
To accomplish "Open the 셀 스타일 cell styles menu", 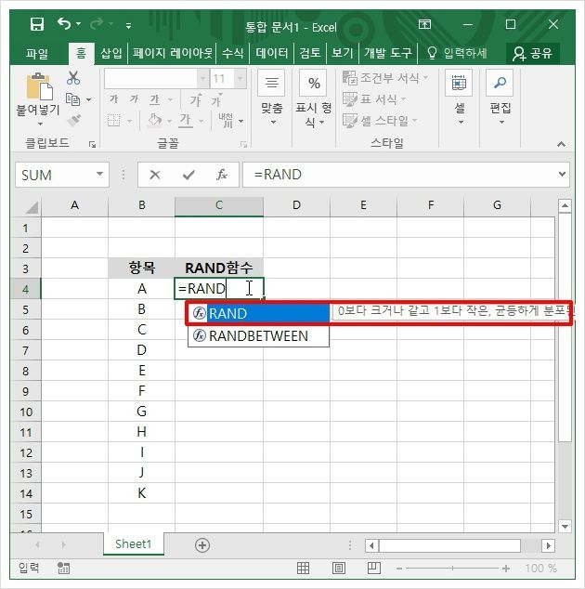I will [380, 121].
